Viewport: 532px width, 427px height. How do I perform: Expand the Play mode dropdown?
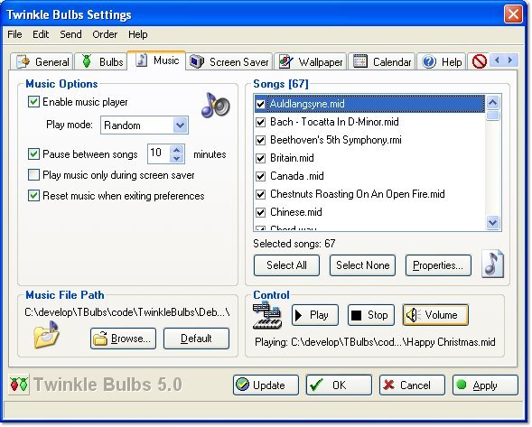(x=180, y=125)
